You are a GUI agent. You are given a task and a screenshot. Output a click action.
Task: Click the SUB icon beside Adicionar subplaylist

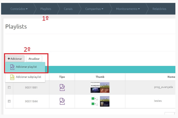click(x=12, y=77)
